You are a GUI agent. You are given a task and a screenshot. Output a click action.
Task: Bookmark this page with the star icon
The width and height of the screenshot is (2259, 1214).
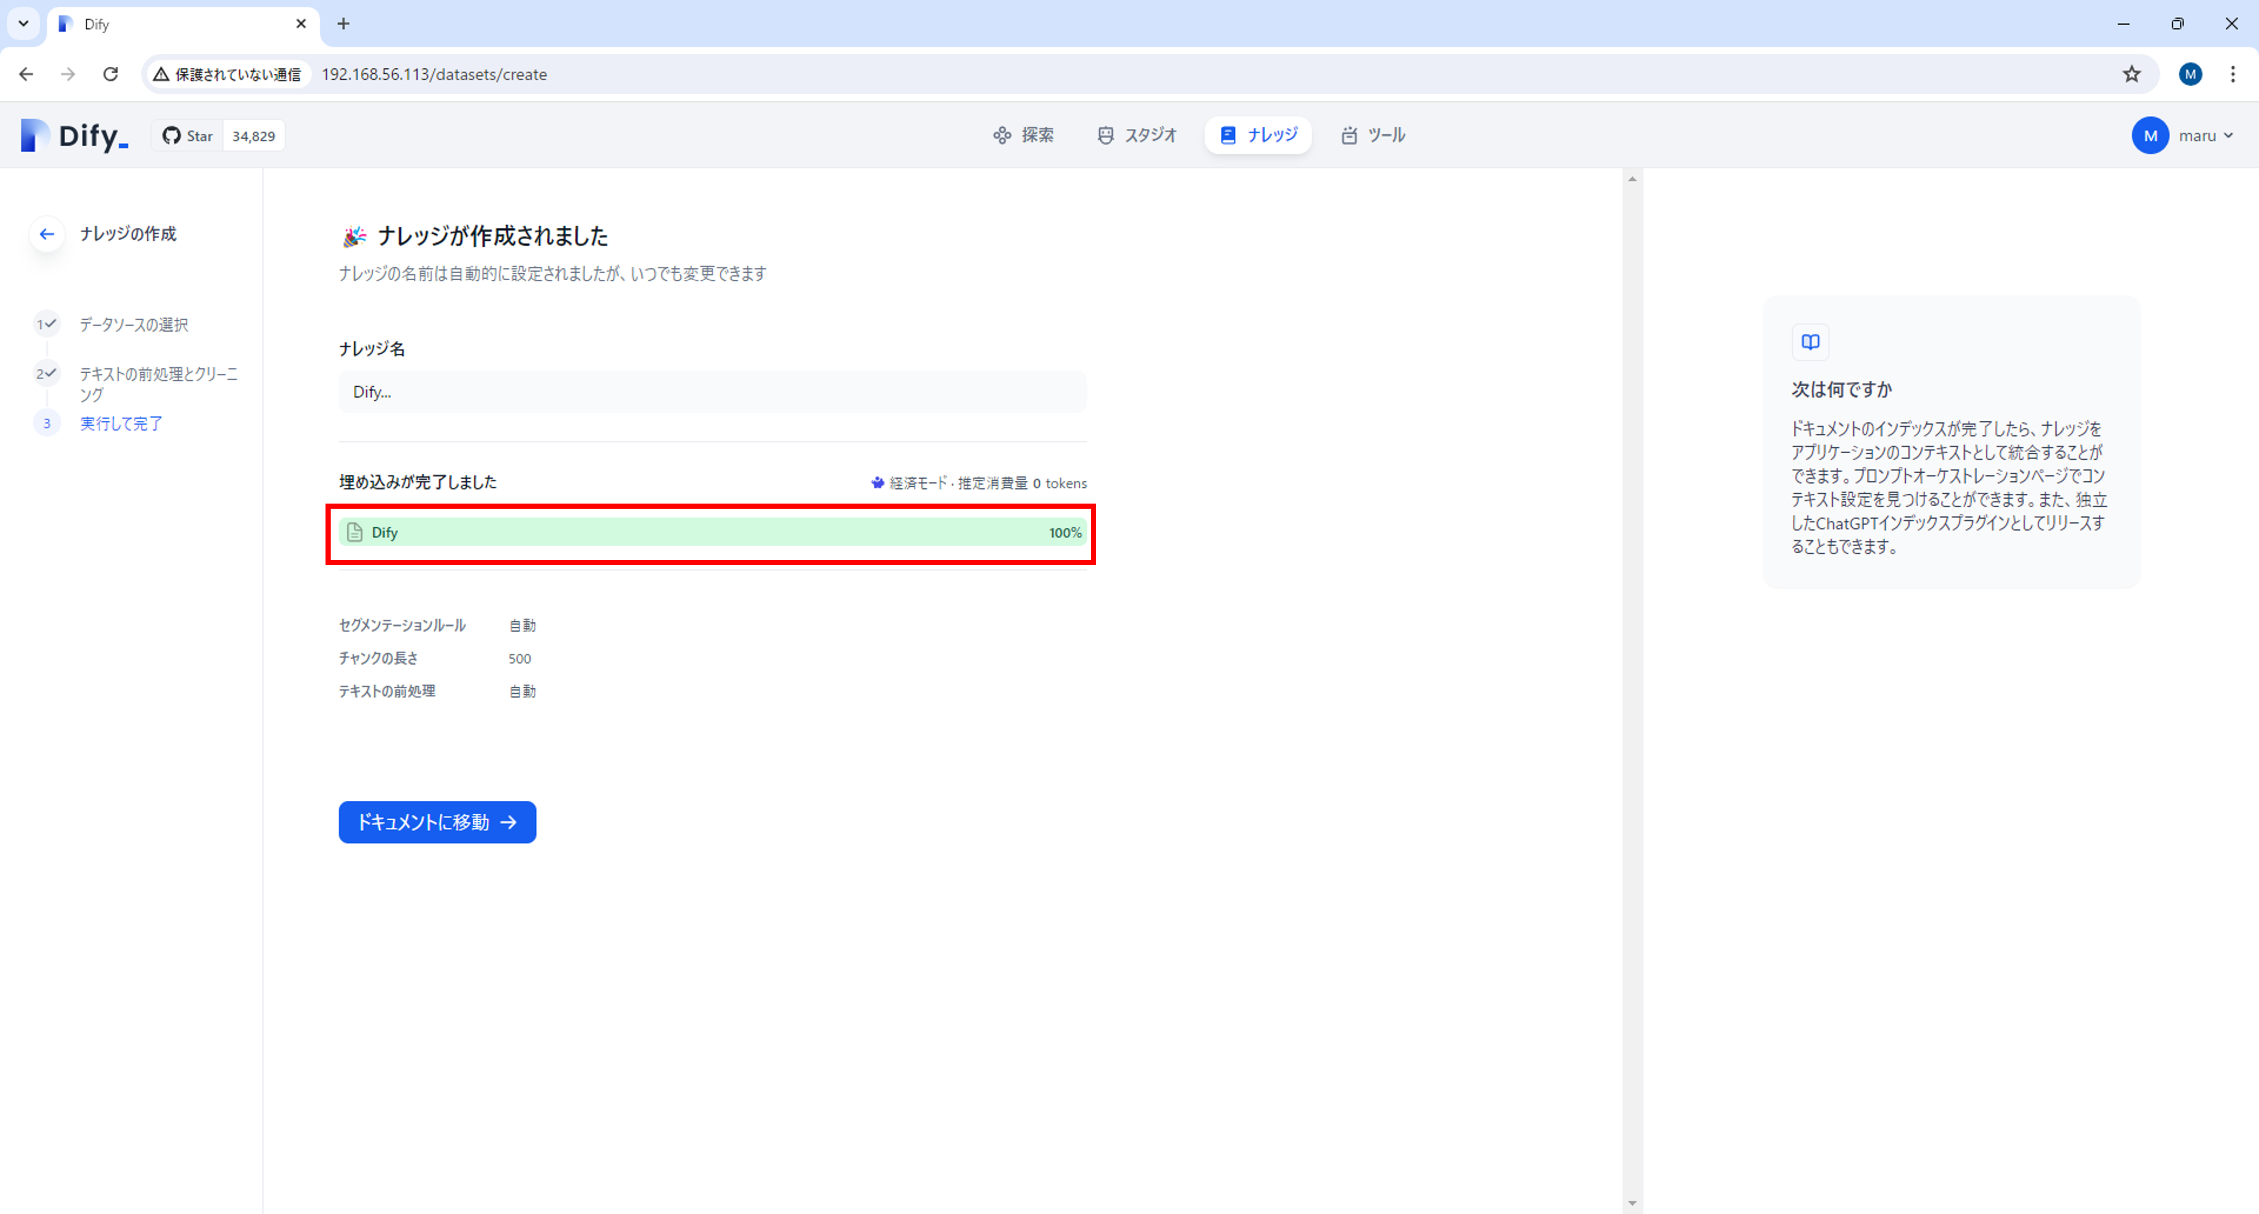(2132, 74)
